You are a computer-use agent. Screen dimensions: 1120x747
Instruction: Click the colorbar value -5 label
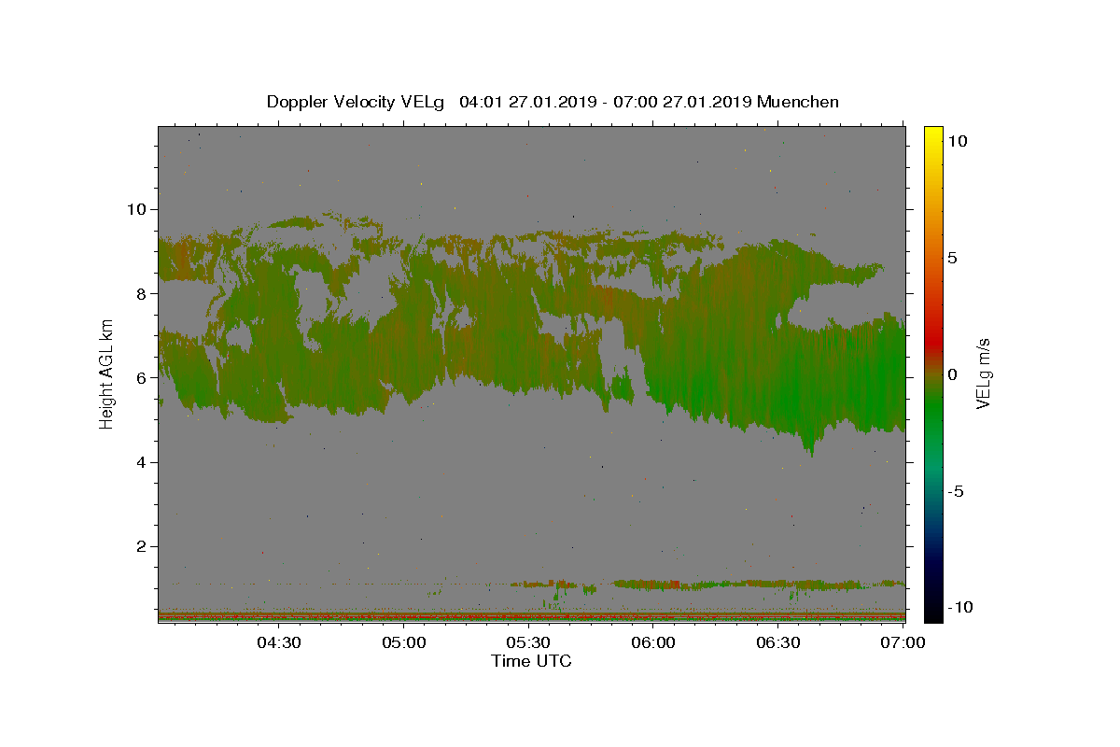click(955, 491)
